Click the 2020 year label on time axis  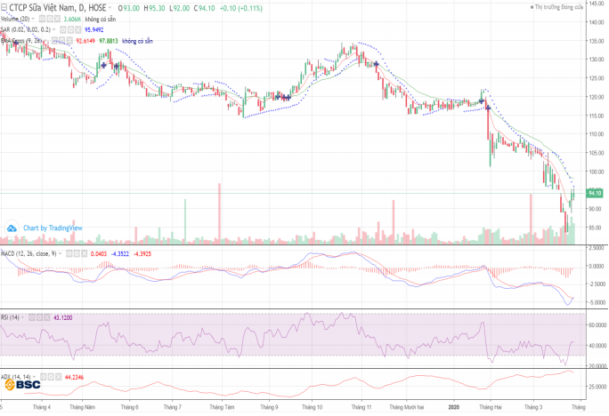click(x=454, y=407)
